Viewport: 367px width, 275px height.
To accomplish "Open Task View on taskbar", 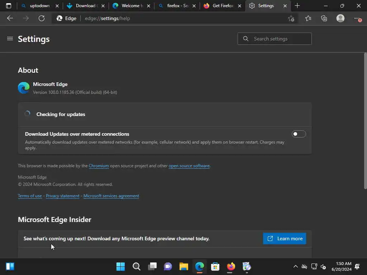I will pos(152,266).
